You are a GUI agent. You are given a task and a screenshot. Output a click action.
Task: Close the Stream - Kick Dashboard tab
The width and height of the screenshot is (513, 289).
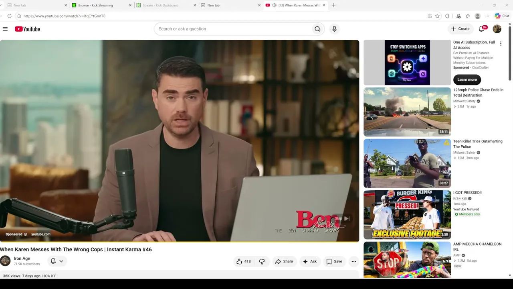pos(195,5)
